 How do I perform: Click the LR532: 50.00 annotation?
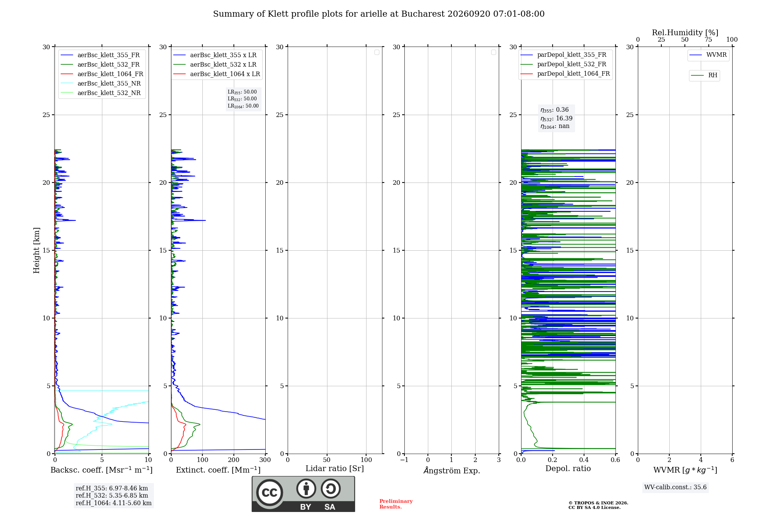click(x=242, y=99)
